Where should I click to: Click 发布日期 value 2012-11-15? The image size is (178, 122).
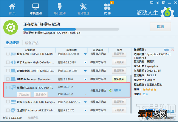154,71
